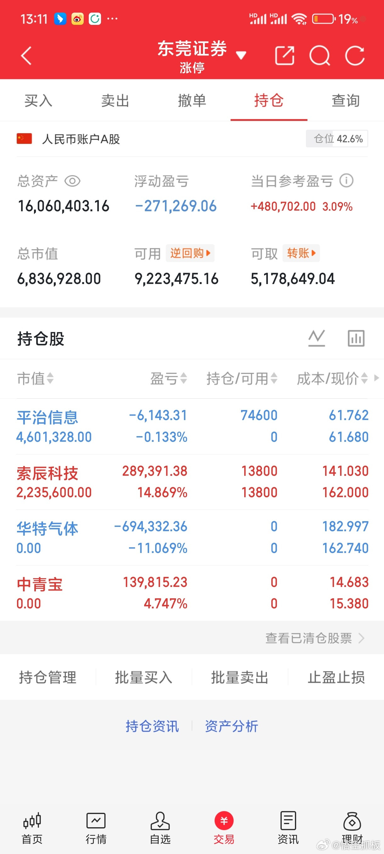Tap total assets value 16,060,403.16
The height and width of the screenshot is (854, 384).
tap(64, 206)
